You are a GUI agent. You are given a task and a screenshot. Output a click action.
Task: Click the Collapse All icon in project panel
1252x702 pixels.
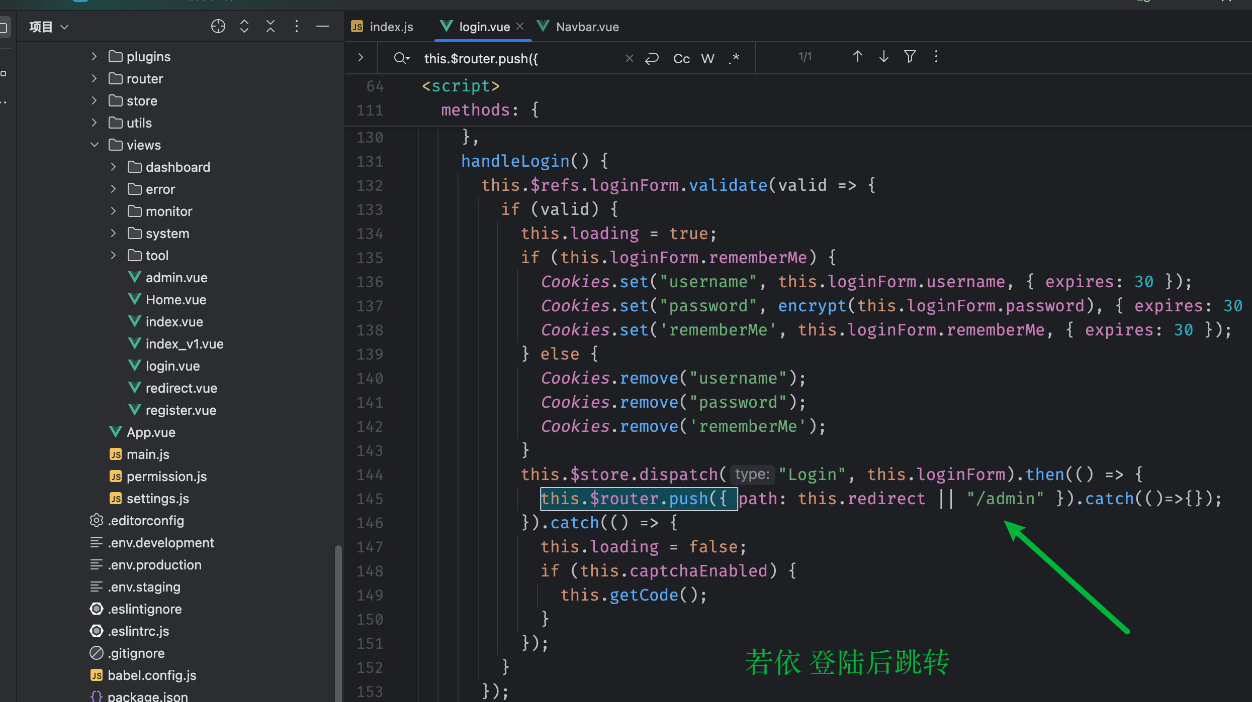pos(271,27)
